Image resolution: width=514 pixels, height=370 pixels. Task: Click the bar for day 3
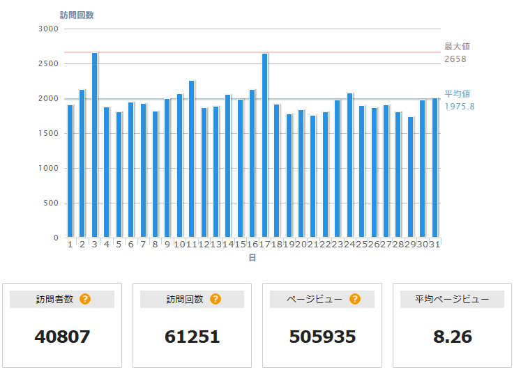(94, 145)
